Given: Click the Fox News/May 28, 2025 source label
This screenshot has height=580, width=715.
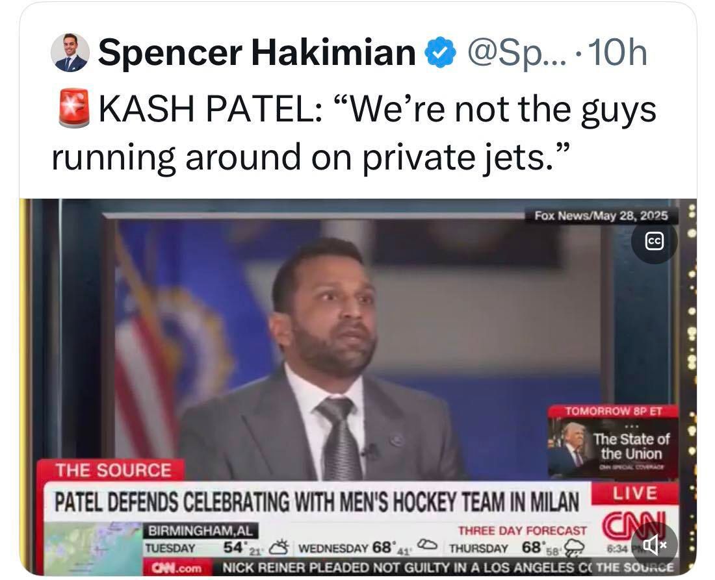Looking at the screenshot, I should [601, 216].
